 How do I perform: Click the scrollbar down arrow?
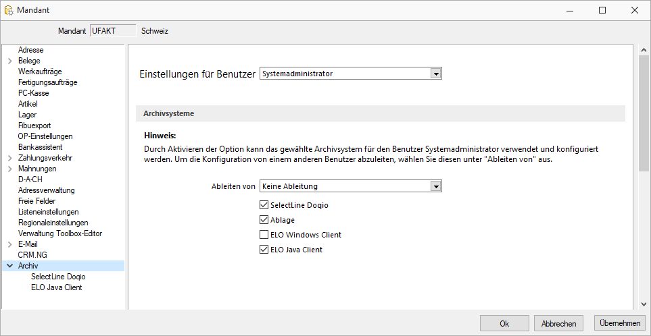click(644, 304)
